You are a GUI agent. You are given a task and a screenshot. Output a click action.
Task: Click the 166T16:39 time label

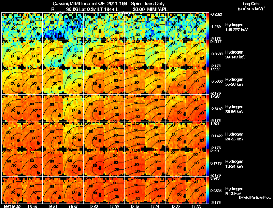(12, 206)
